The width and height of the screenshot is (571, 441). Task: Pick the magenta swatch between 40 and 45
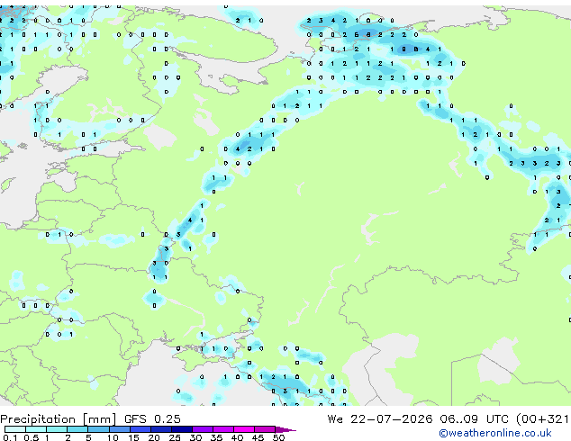[x=244, y=429]
